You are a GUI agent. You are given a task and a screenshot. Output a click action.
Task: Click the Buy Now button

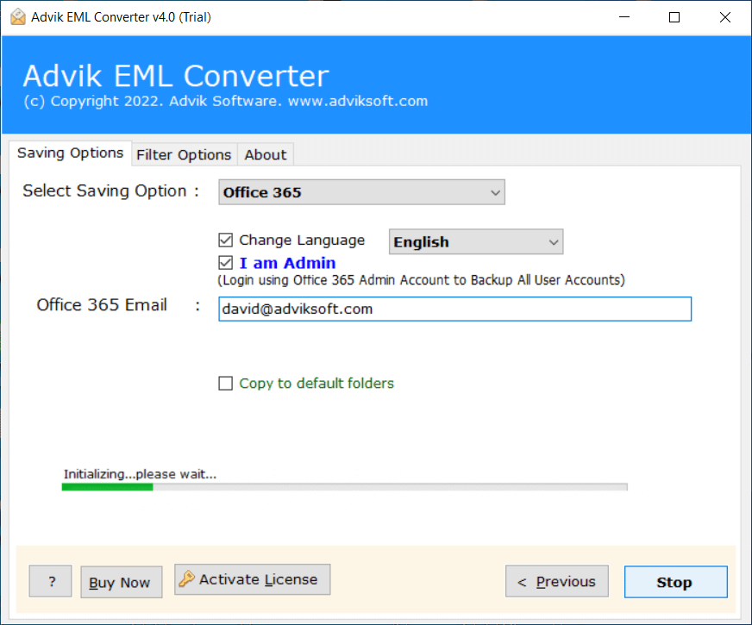[121, 582]
